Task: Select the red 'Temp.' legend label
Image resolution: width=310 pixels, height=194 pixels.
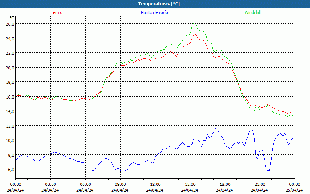Action: [x=57, y=12]
